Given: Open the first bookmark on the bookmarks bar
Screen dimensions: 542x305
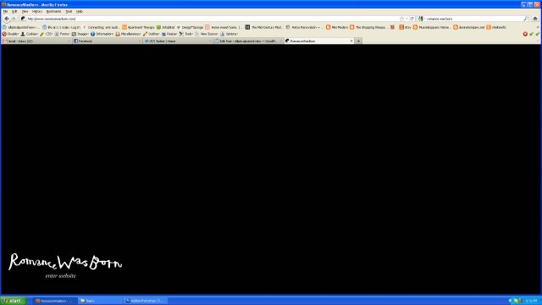Looking at the screenshot, I should [x=20, y=27].
